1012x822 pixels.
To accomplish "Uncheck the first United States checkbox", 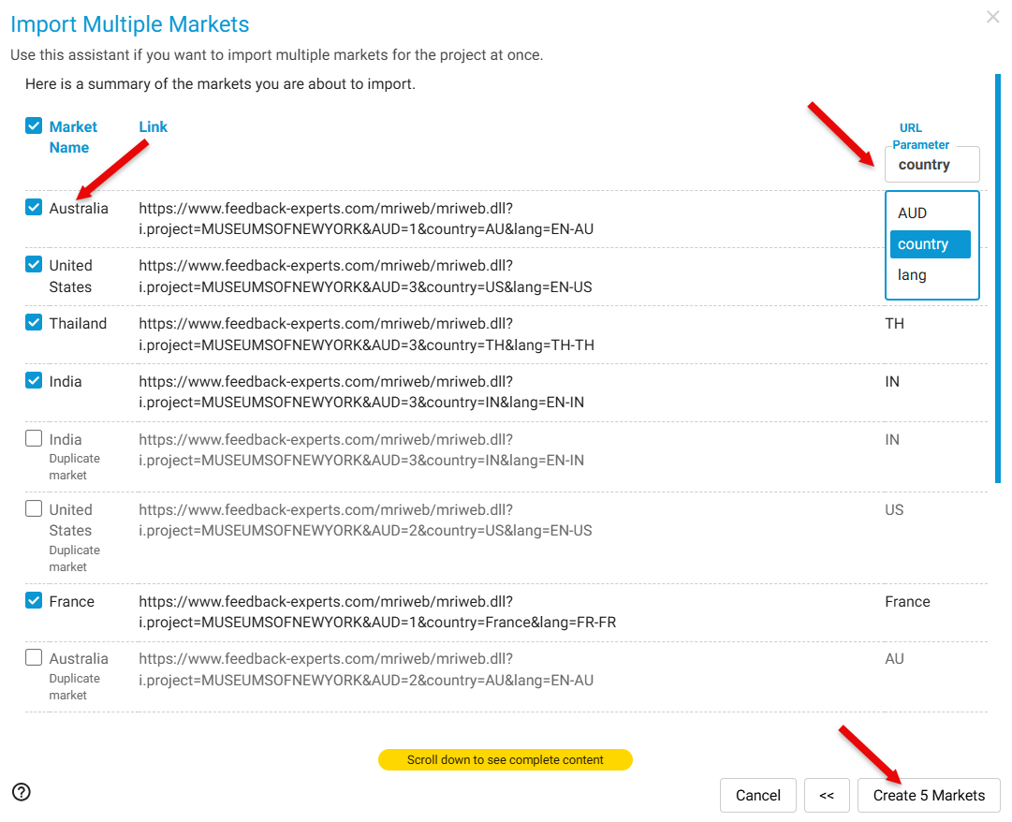I will pos(34,264).
